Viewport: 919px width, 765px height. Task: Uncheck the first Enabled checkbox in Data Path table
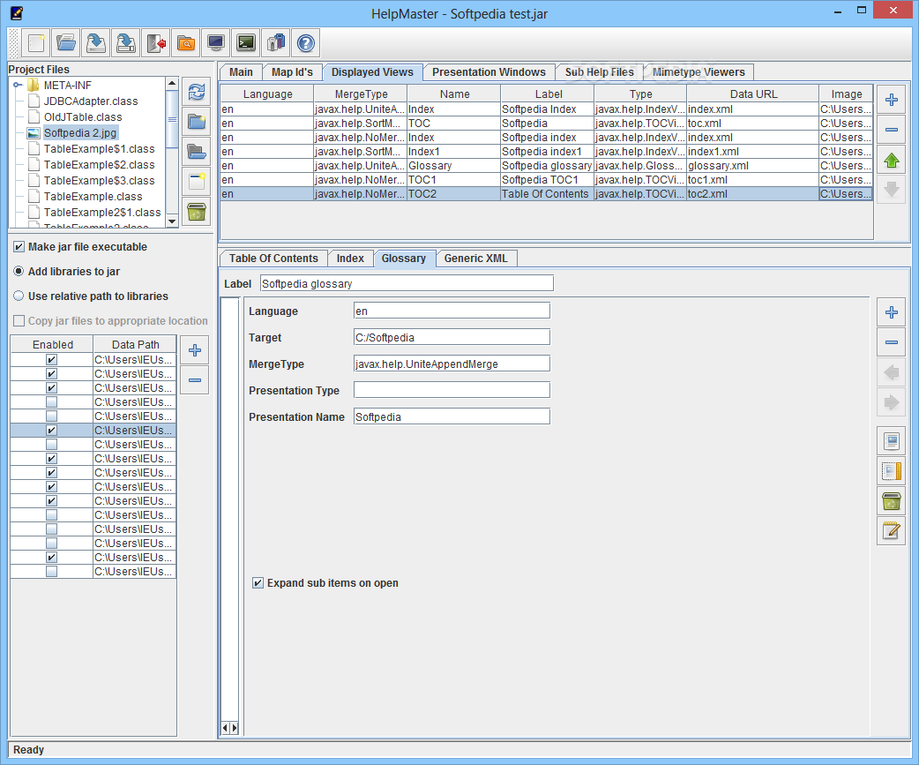(x=51, y=360)
